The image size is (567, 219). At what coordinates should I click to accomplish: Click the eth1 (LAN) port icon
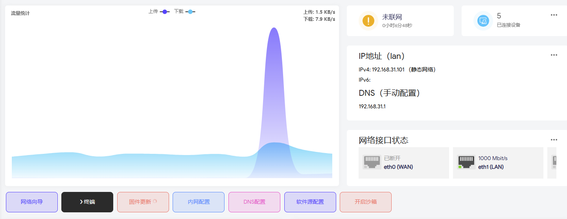pos(466,162)
